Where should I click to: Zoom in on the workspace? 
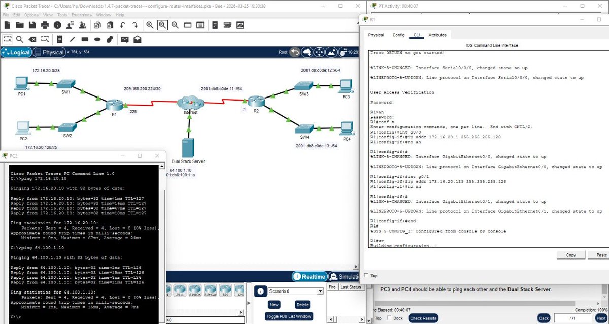(150, 25)
